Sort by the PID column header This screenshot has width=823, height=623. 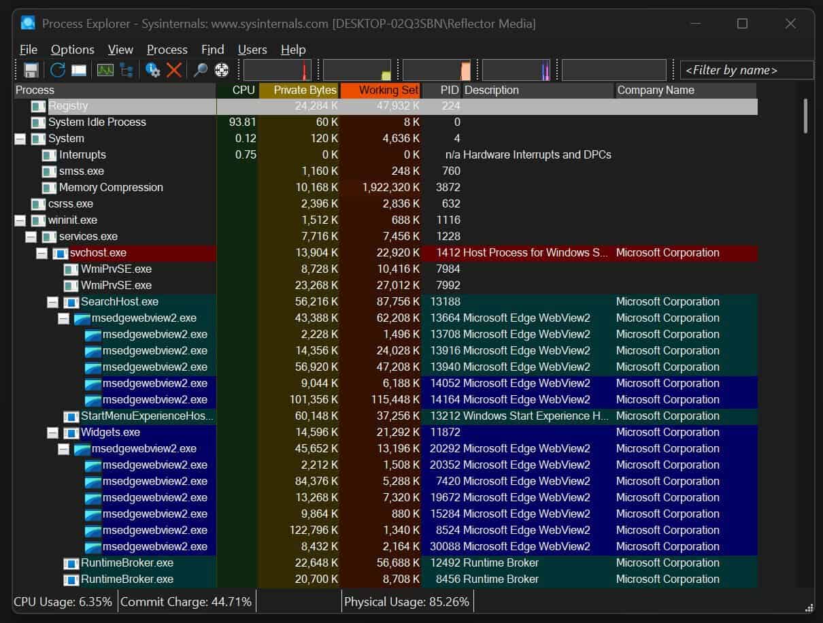tap(442, 90)
